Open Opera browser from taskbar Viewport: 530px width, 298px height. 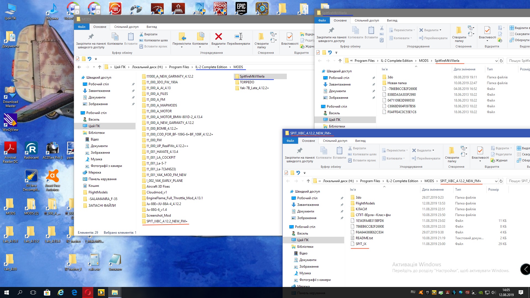(x=88, y=292)
